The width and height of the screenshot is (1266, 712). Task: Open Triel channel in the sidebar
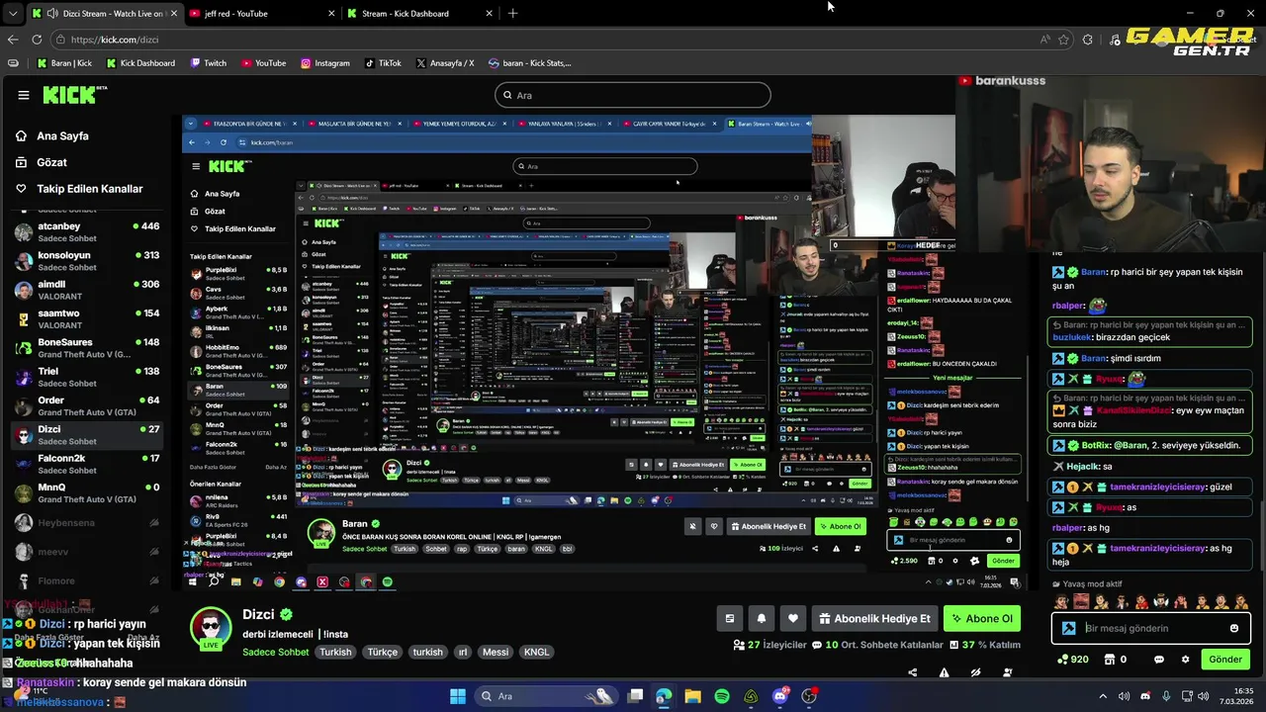[x=87, y=377]
